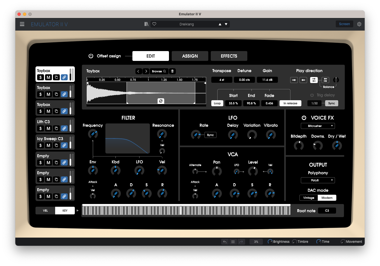Go to previous sample with left chevron
Image resolution: width=380 pixels, height=266 pixels.
coord(139,71)
